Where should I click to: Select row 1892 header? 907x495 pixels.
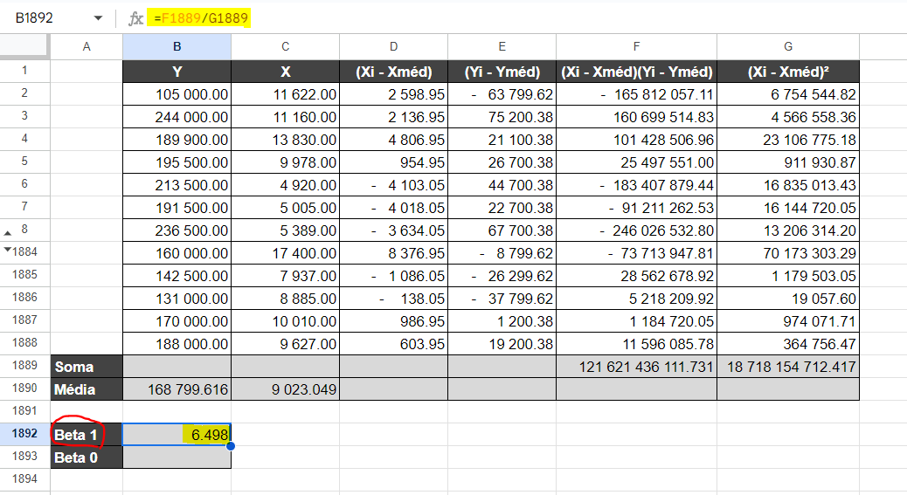(24, 435)
